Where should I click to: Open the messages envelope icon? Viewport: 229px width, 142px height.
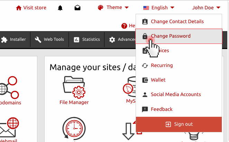[77, 8]
